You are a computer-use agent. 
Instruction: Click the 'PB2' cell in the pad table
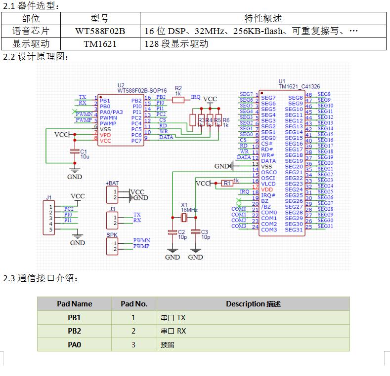[x=74, y=331]
